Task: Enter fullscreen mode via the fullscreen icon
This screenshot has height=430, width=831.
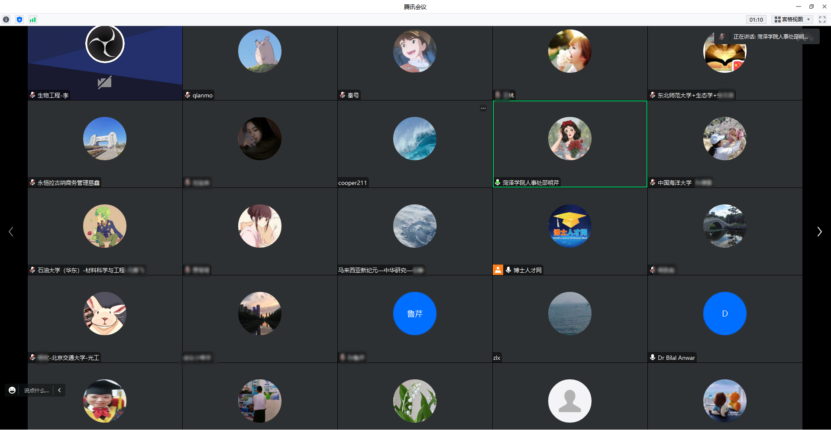Action: [x=822, y=19]
